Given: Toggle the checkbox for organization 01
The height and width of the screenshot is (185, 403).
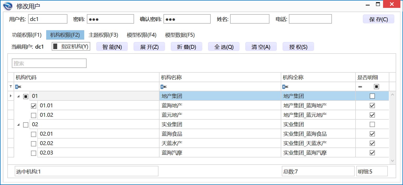Looking at the screenshot, I should 26,97.
